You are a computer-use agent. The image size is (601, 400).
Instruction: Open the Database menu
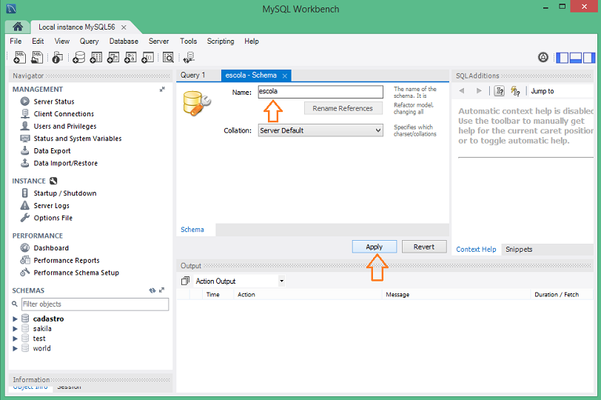[x=124, y=41]
